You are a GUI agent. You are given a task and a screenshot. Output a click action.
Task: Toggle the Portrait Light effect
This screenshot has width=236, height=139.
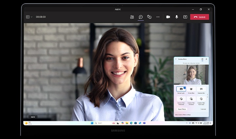click(x=181, y=89)
